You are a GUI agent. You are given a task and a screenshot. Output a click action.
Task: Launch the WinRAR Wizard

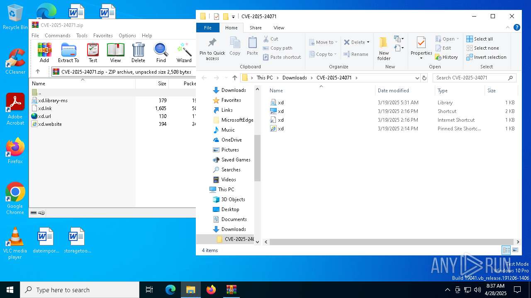(x=184, y=53)
